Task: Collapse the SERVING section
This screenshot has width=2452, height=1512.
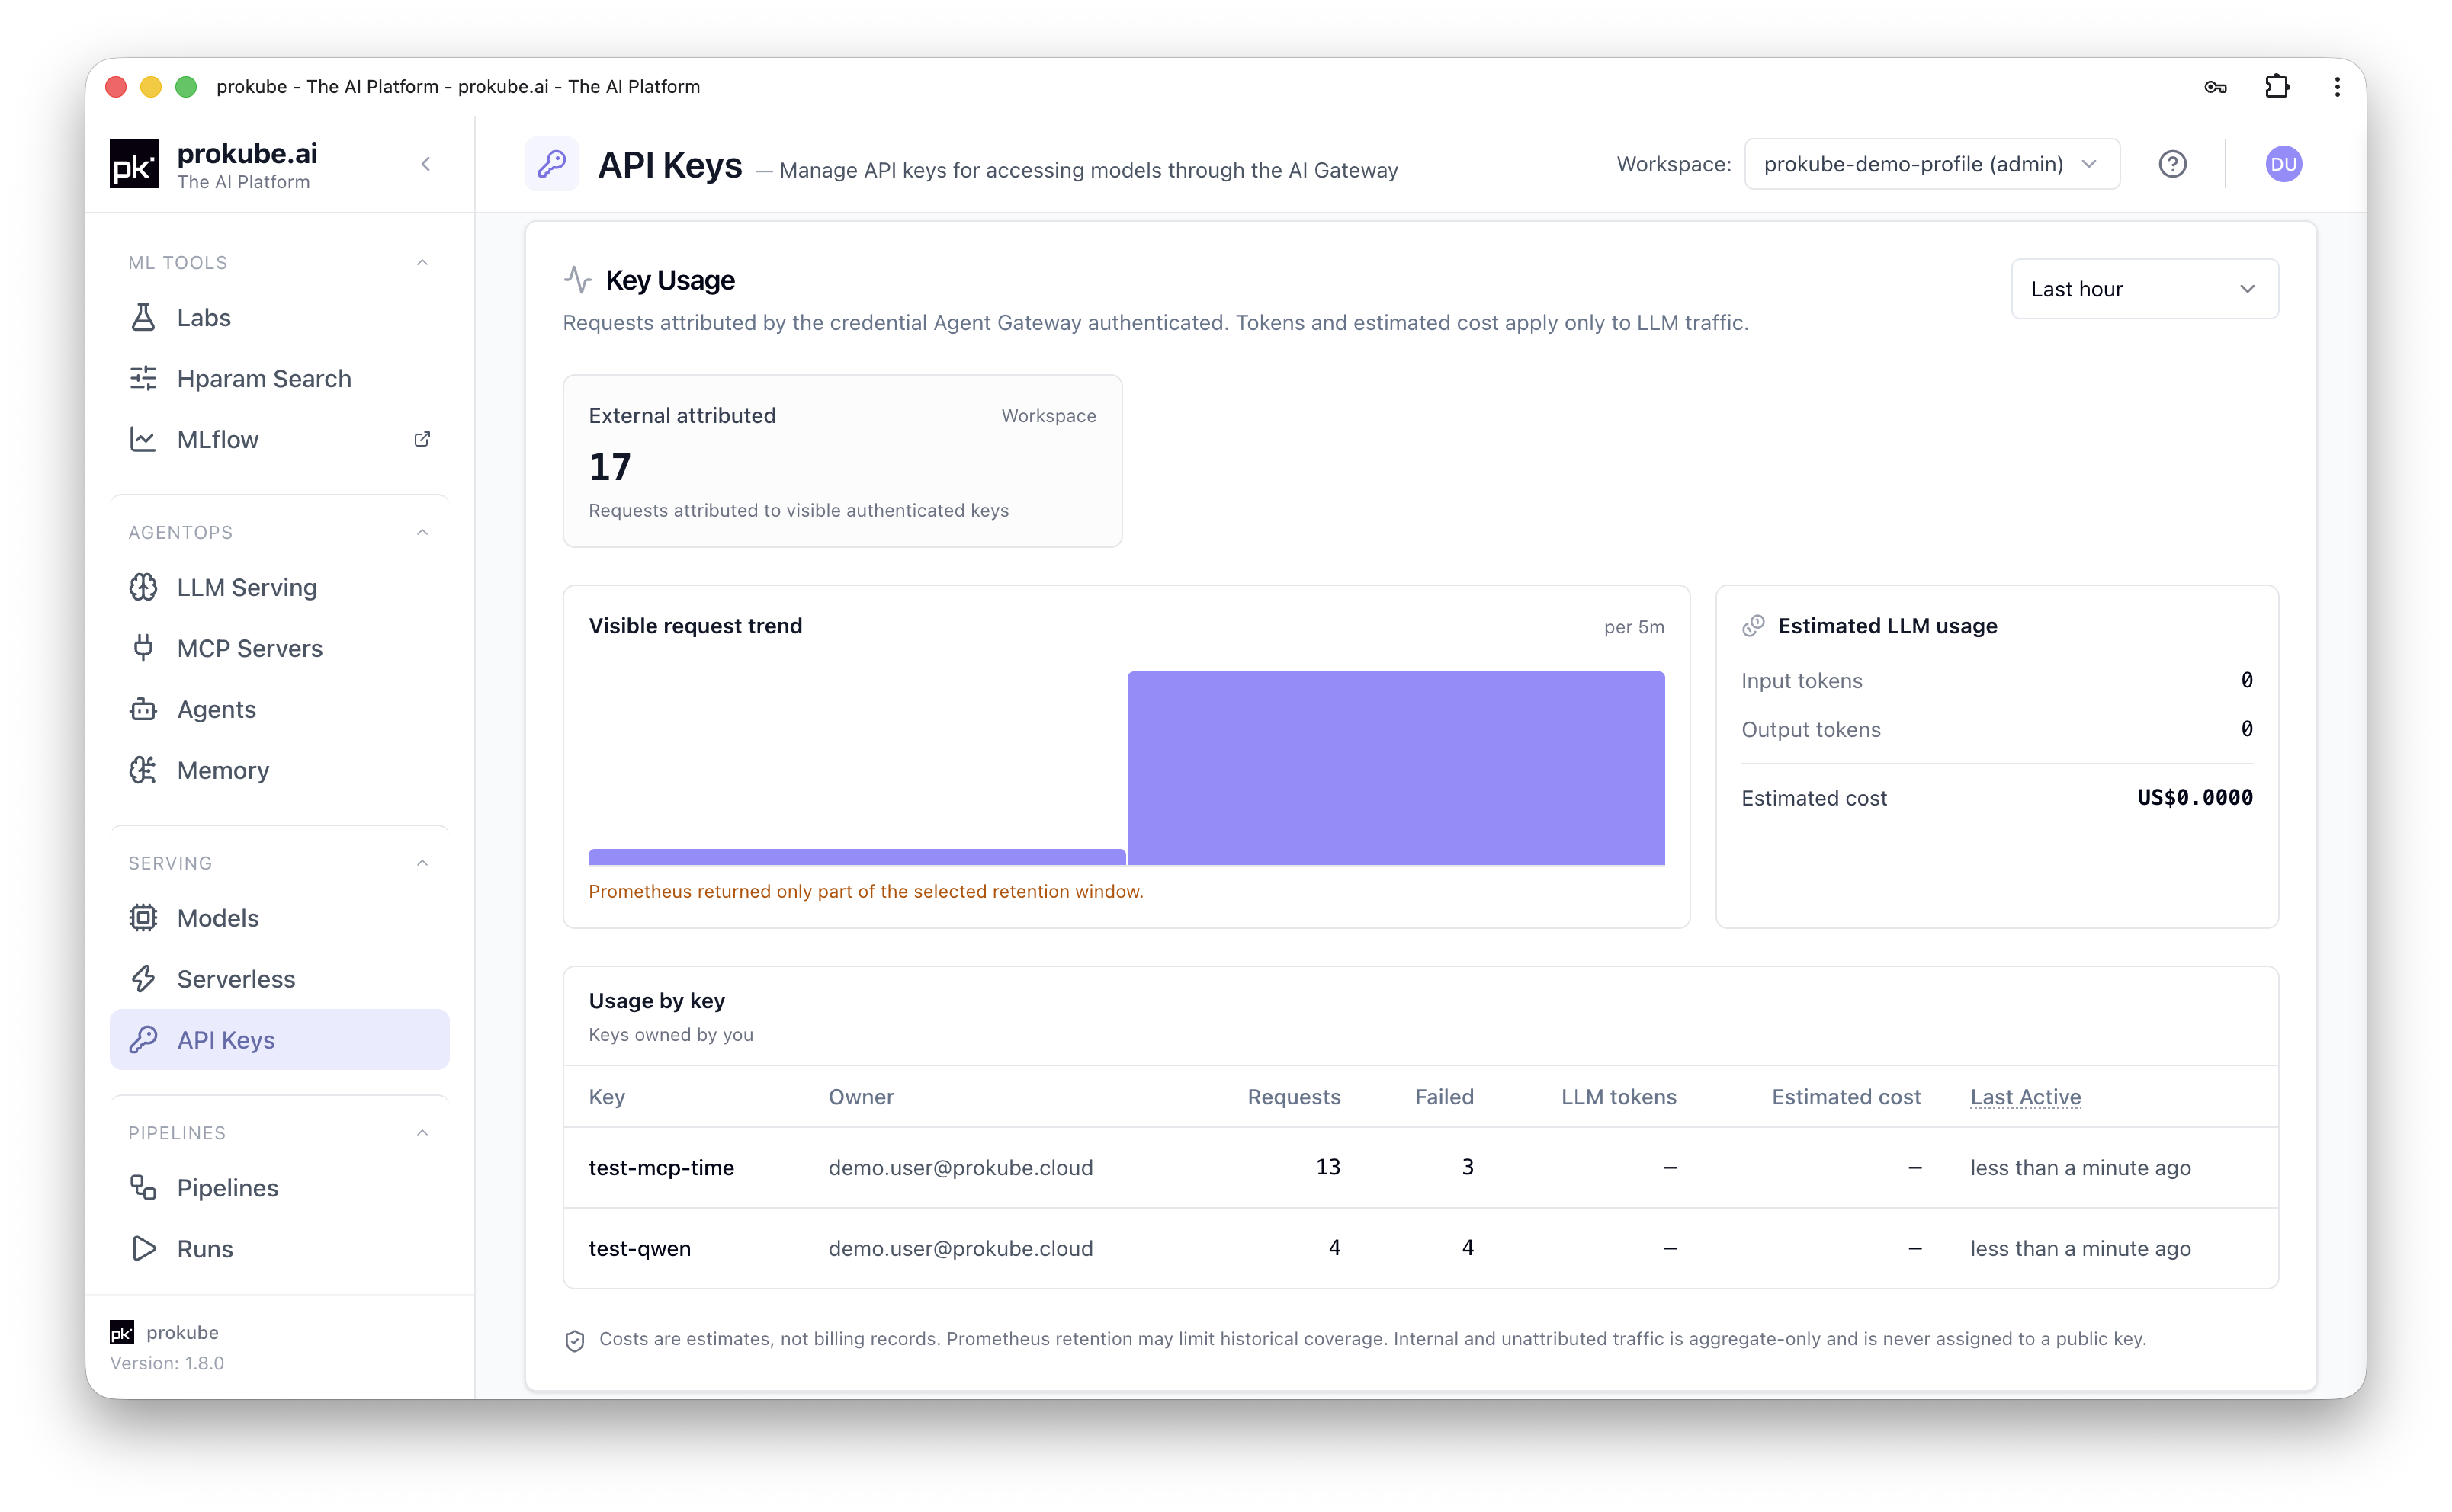Action: click(422, 863)
